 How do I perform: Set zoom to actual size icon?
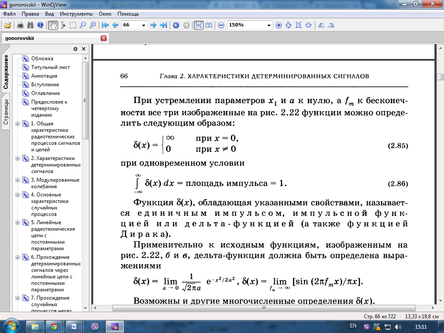(288, 25)
